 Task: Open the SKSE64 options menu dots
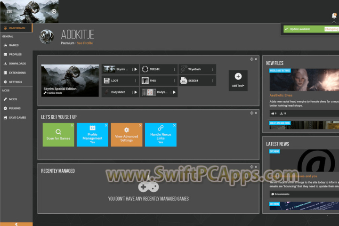click(212, 81)
